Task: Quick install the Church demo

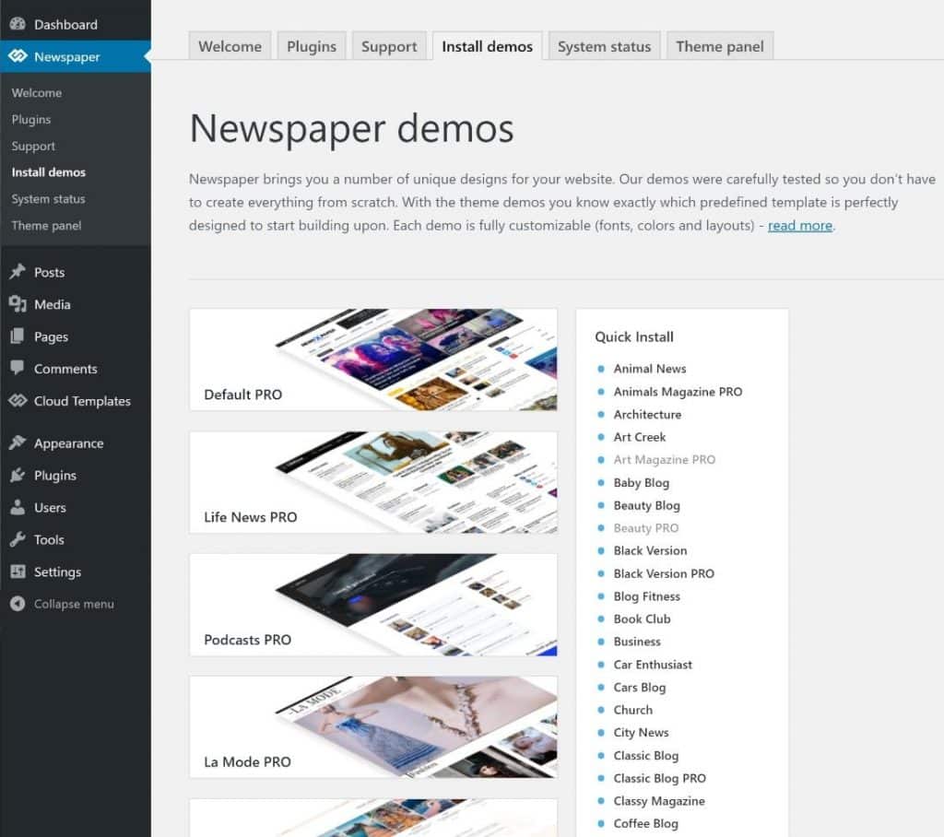Action: pos(632,710)
